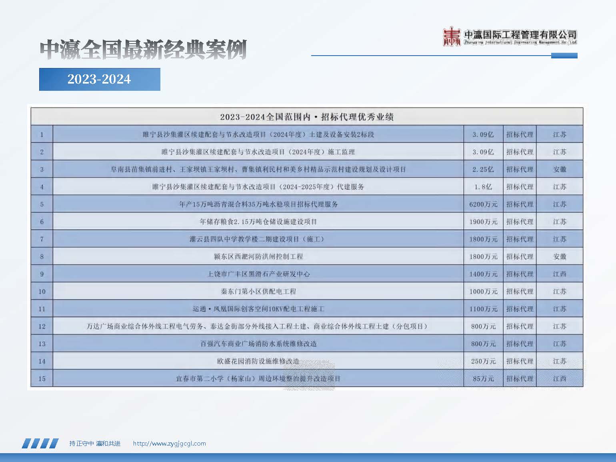Click the slogan 持正守中 瀛和共进
The image size is (616, 462).
tap(95, 443)
